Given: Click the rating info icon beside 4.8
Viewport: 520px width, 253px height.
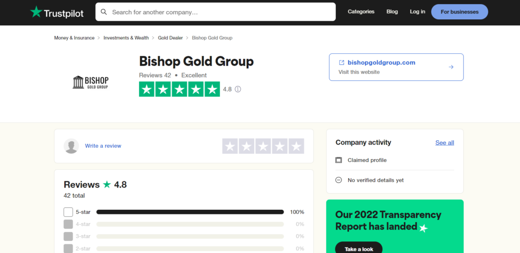Looking at the screenshot, I should pos(238,89).
